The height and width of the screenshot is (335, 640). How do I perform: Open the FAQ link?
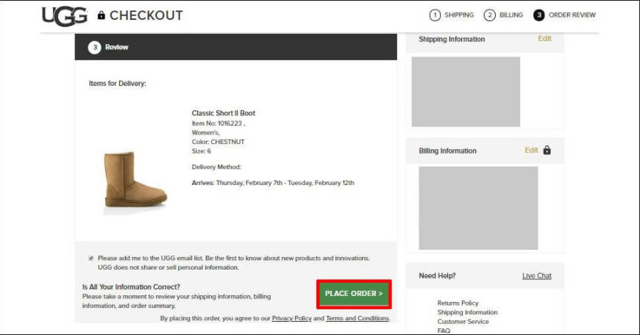point(444,331)
